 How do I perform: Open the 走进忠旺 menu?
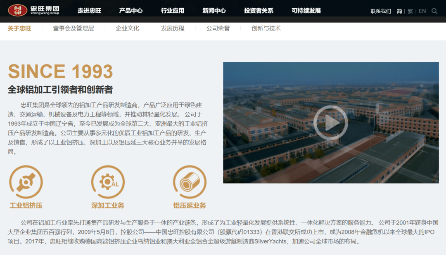pos(89,11)
